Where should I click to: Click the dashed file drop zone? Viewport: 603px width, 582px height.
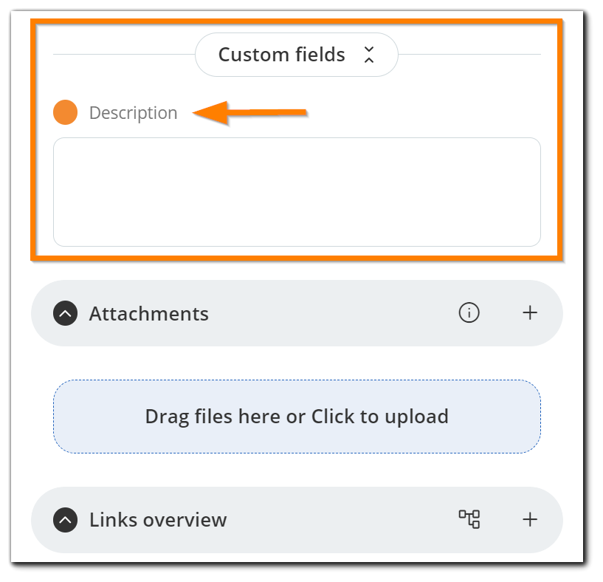point(297,416)
